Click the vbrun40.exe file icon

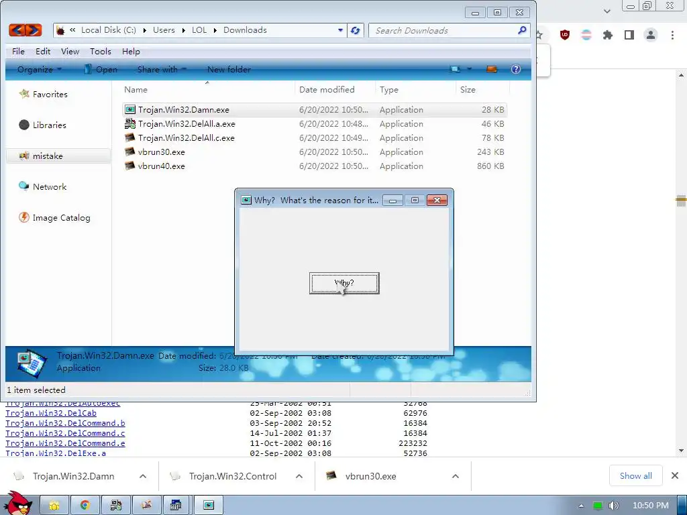pos(130,166)
